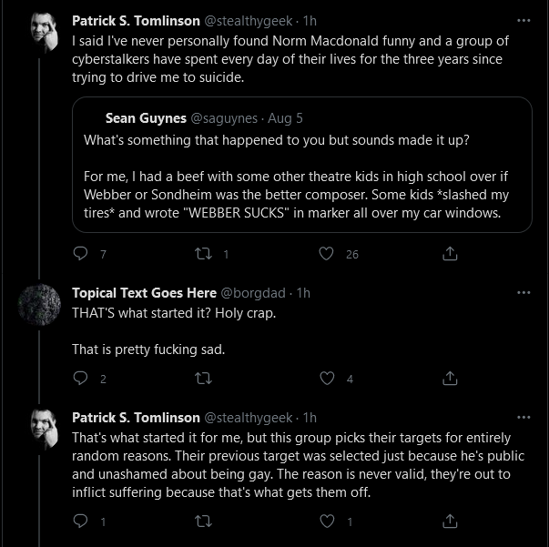Screen dimensions: 549x547
Task: Open Sean Guynes quoted tweet
Action: pyautogui.click(x=301, y=165)
